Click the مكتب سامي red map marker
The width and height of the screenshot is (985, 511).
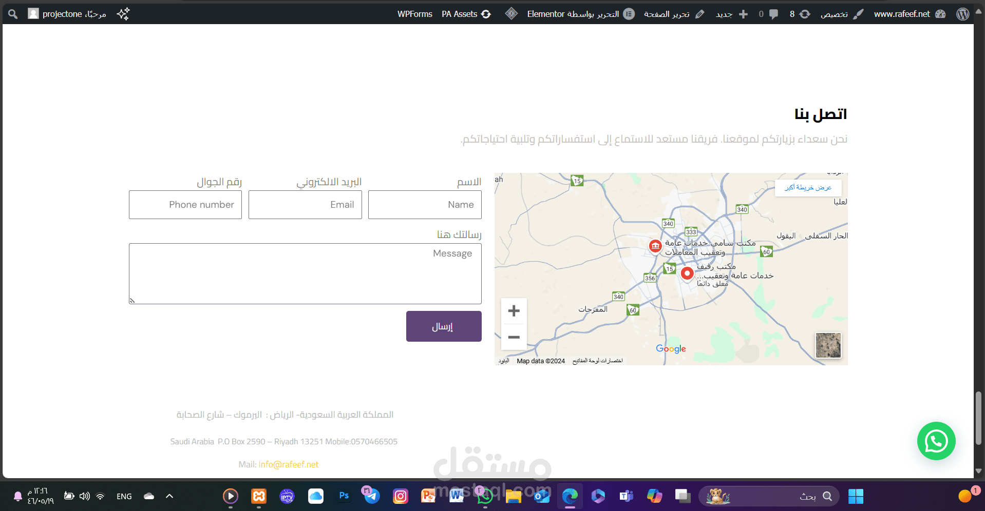[x=655, y=246]
